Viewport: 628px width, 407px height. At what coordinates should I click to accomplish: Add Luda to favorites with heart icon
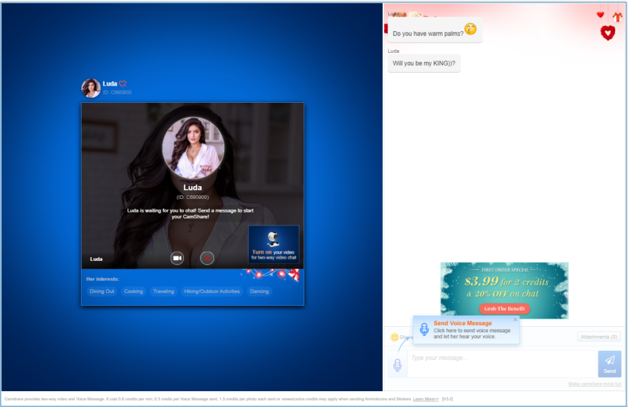click(123, 84)
